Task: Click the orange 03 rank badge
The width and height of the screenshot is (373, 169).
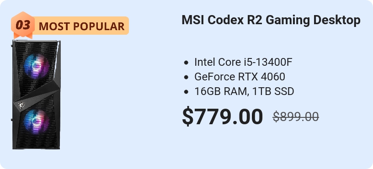Action: click(23, 25)
